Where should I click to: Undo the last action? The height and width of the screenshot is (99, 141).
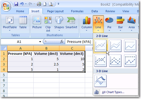22,4
